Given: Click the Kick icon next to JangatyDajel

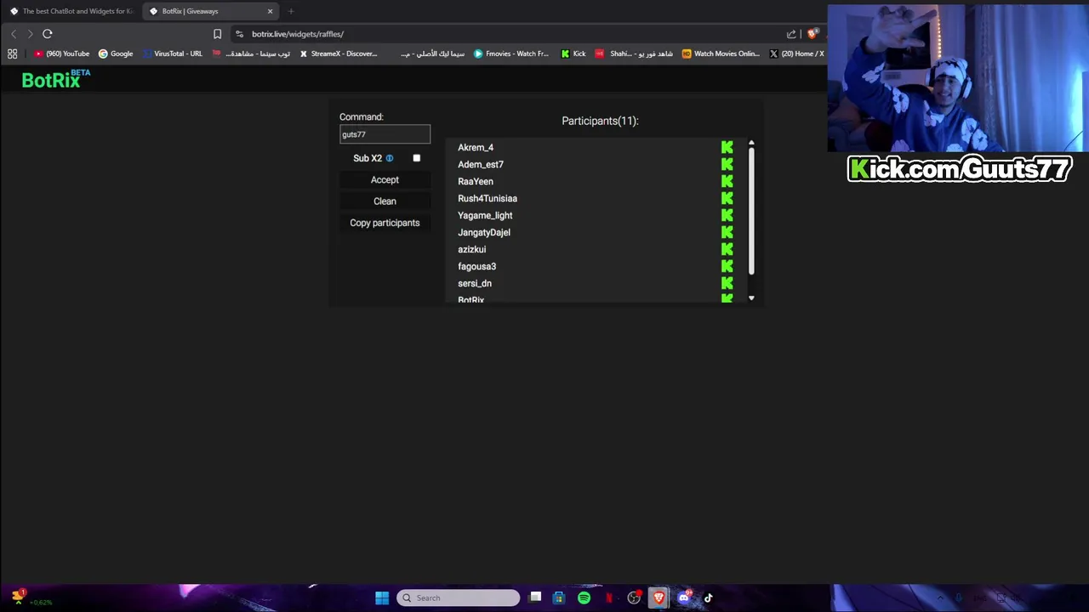Looking at the screenshot, I should [x=727, y=232].
